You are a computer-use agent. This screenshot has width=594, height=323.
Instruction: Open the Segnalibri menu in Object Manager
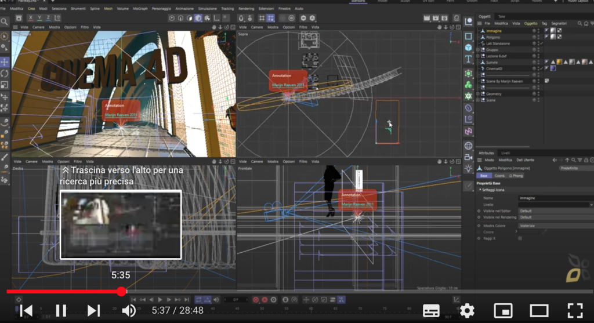tap(559, 23)
